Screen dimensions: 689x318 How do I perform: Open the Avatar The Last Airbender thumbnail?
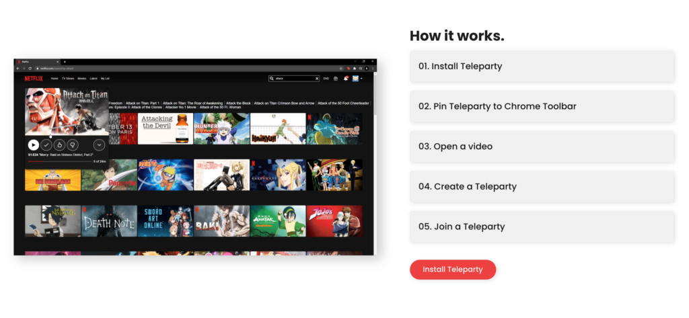pos(278,221)
